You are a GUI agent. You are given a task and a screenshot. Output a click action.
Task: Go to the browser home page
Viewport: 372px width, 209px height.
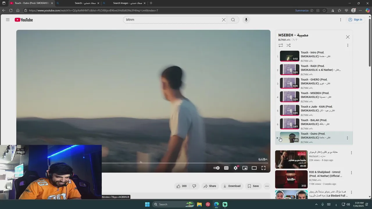(x=18, y=10)
